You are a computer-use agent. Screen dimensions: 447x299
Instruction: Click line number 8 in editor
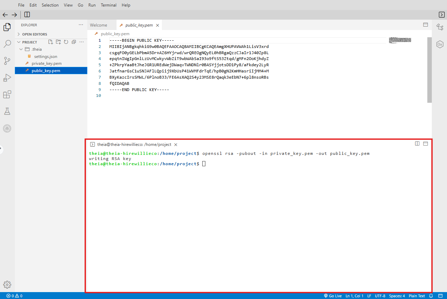point(100,83)
